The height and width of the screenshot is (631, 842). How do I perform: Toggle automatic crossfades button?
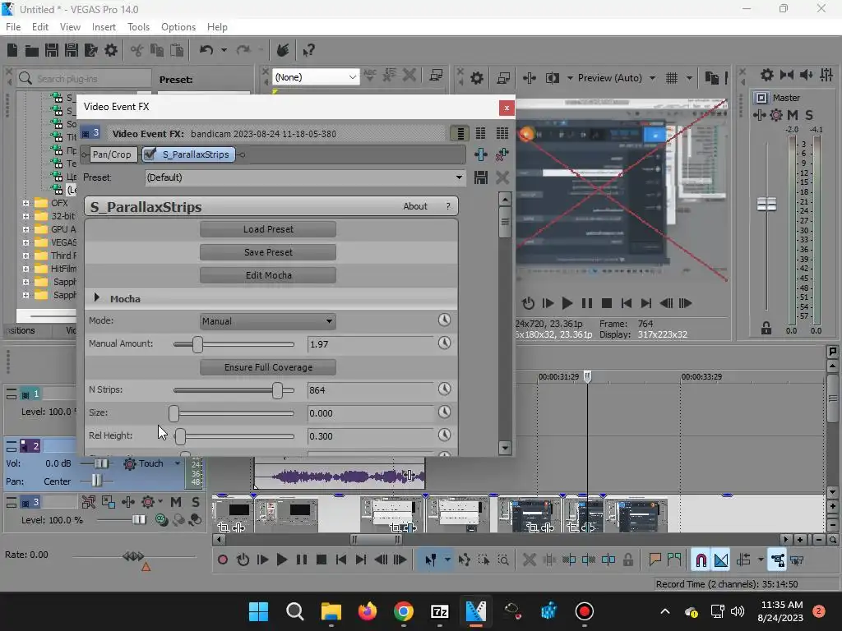point(721,560)
